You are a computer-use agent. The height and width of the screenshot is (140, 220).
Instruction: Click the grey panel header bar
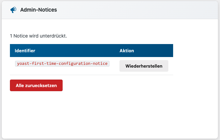tap(137, 10)
